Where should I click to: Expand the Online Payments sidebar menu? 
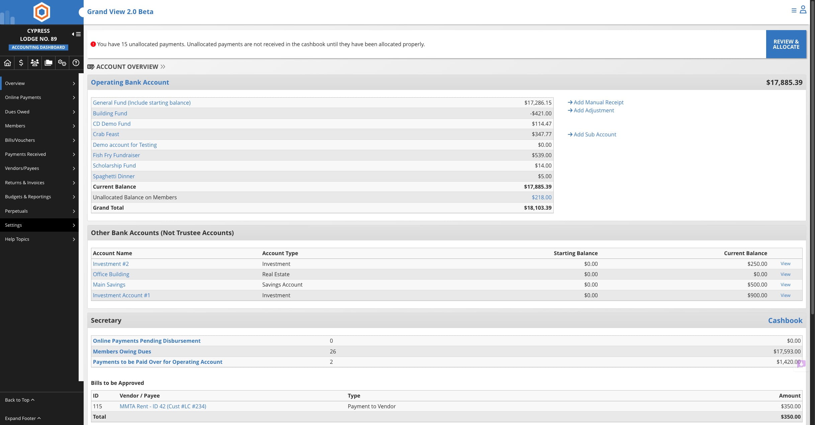pos(39,97)
